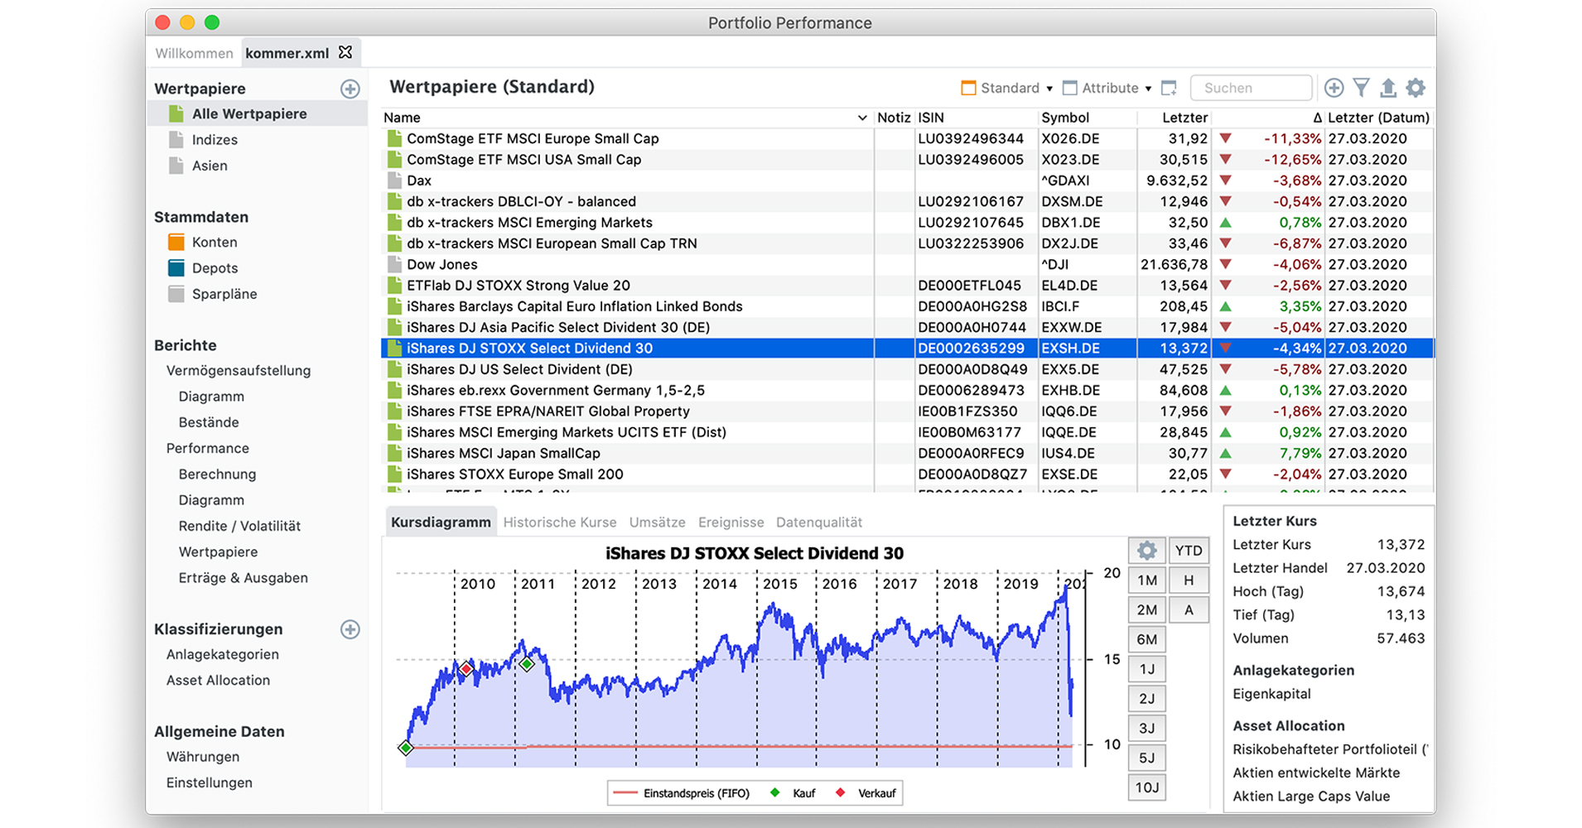This screenshot has height=828, width=1582.
Task: Set chart range to 10J
Action: click(x=1147, y=787)
